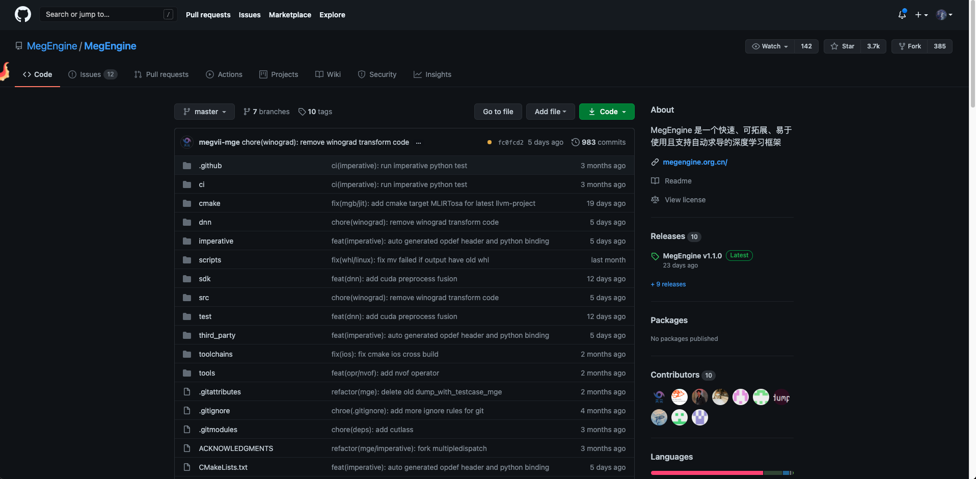
Task: Open the notifications bell
Action: 902,14
